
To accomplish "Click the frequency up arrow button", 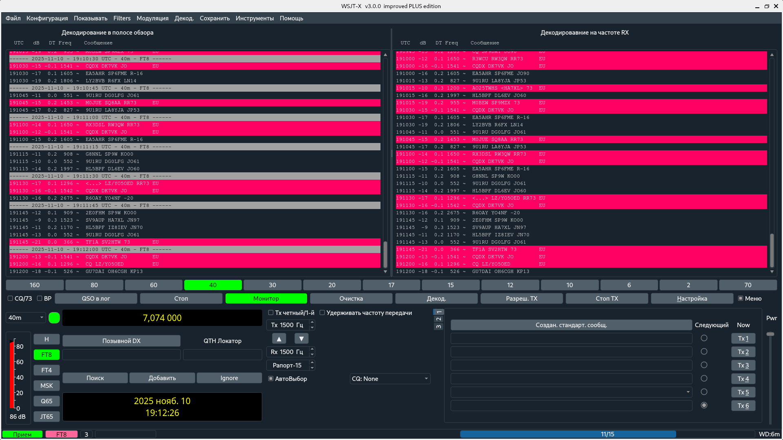I will (279, 339).
